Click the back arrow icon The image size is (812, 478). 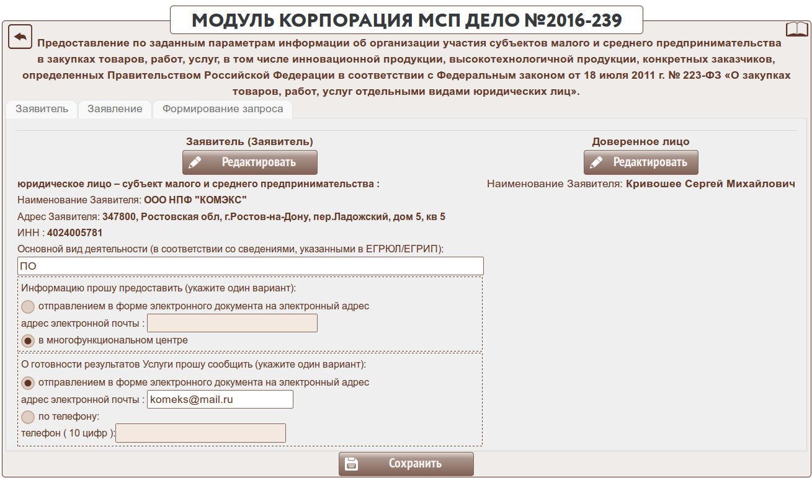20,37
